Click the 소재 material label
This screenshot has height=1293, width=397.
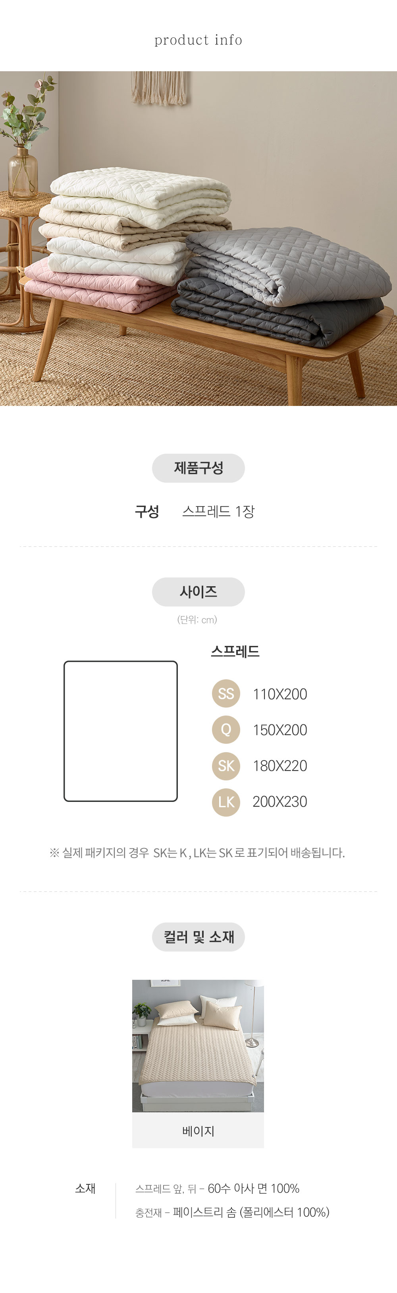click(85, 1188)
